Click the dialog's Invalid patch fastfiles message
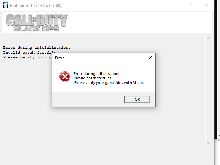The image size is (220, 165). coord(93,78)
